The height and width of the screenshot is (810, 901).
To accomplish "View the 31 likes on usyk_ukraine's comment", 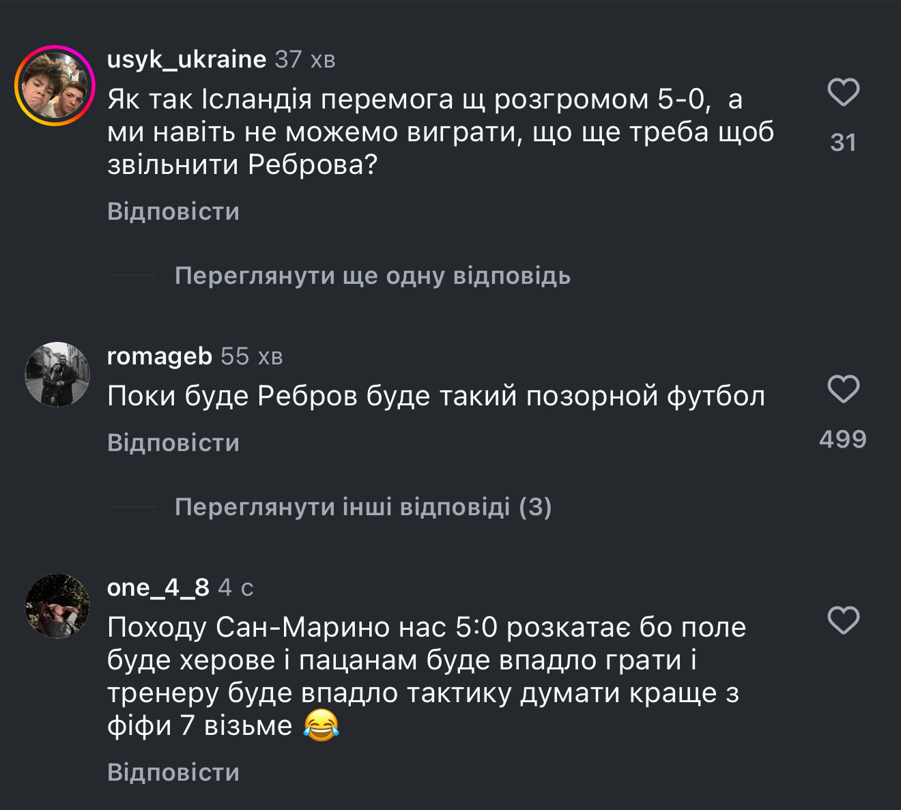I will (843, 142).
